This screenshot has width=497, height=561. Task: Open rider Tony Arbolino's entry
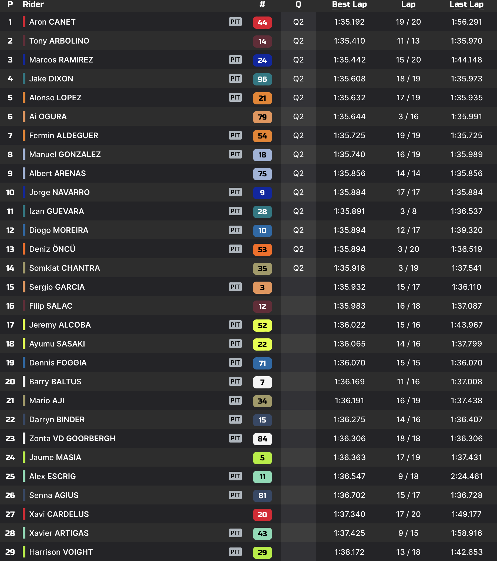pos(59,41)
